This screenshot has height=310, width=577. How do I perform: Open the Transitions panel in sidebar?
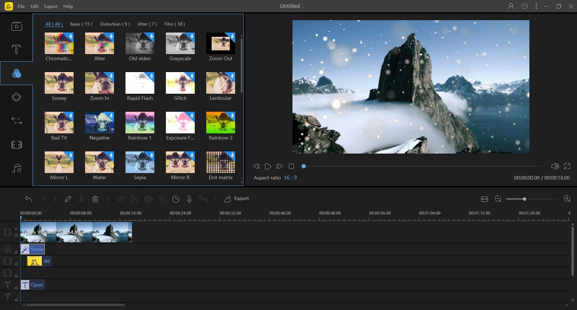pos(16,121)
